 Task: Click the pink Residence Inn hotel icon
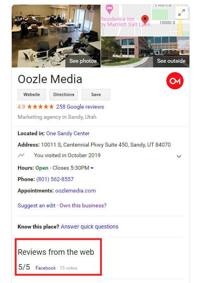(109, 9)
